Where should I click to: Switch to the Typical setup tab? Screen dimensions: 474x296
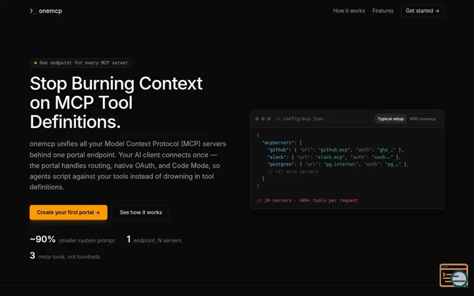(390, 119)
